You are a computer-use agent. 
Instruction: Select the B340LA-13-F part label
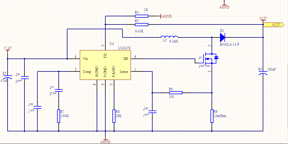tap(229, 44)
